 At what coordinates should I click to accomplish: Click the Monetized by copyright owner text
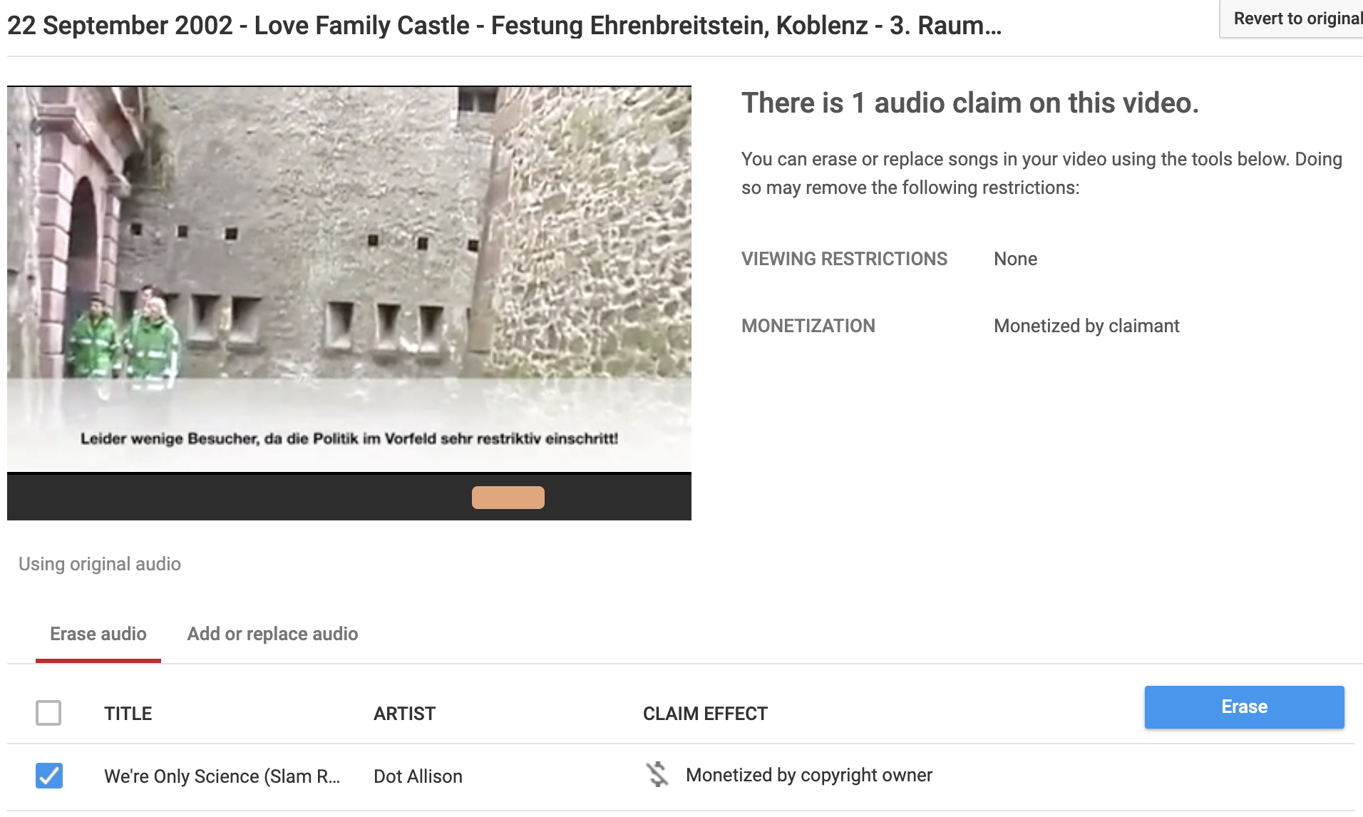click(808, 776)
